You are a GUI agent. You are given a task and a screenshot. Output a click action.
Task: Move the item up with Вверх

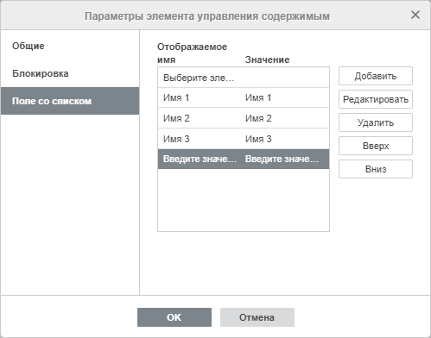(376, 146)
